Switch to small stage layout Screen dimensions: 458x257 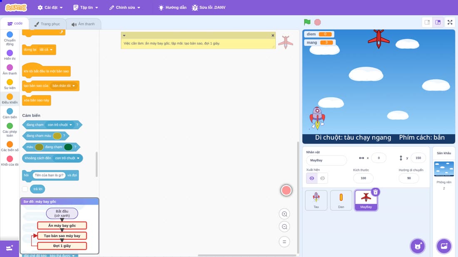[x=427, y=22]
